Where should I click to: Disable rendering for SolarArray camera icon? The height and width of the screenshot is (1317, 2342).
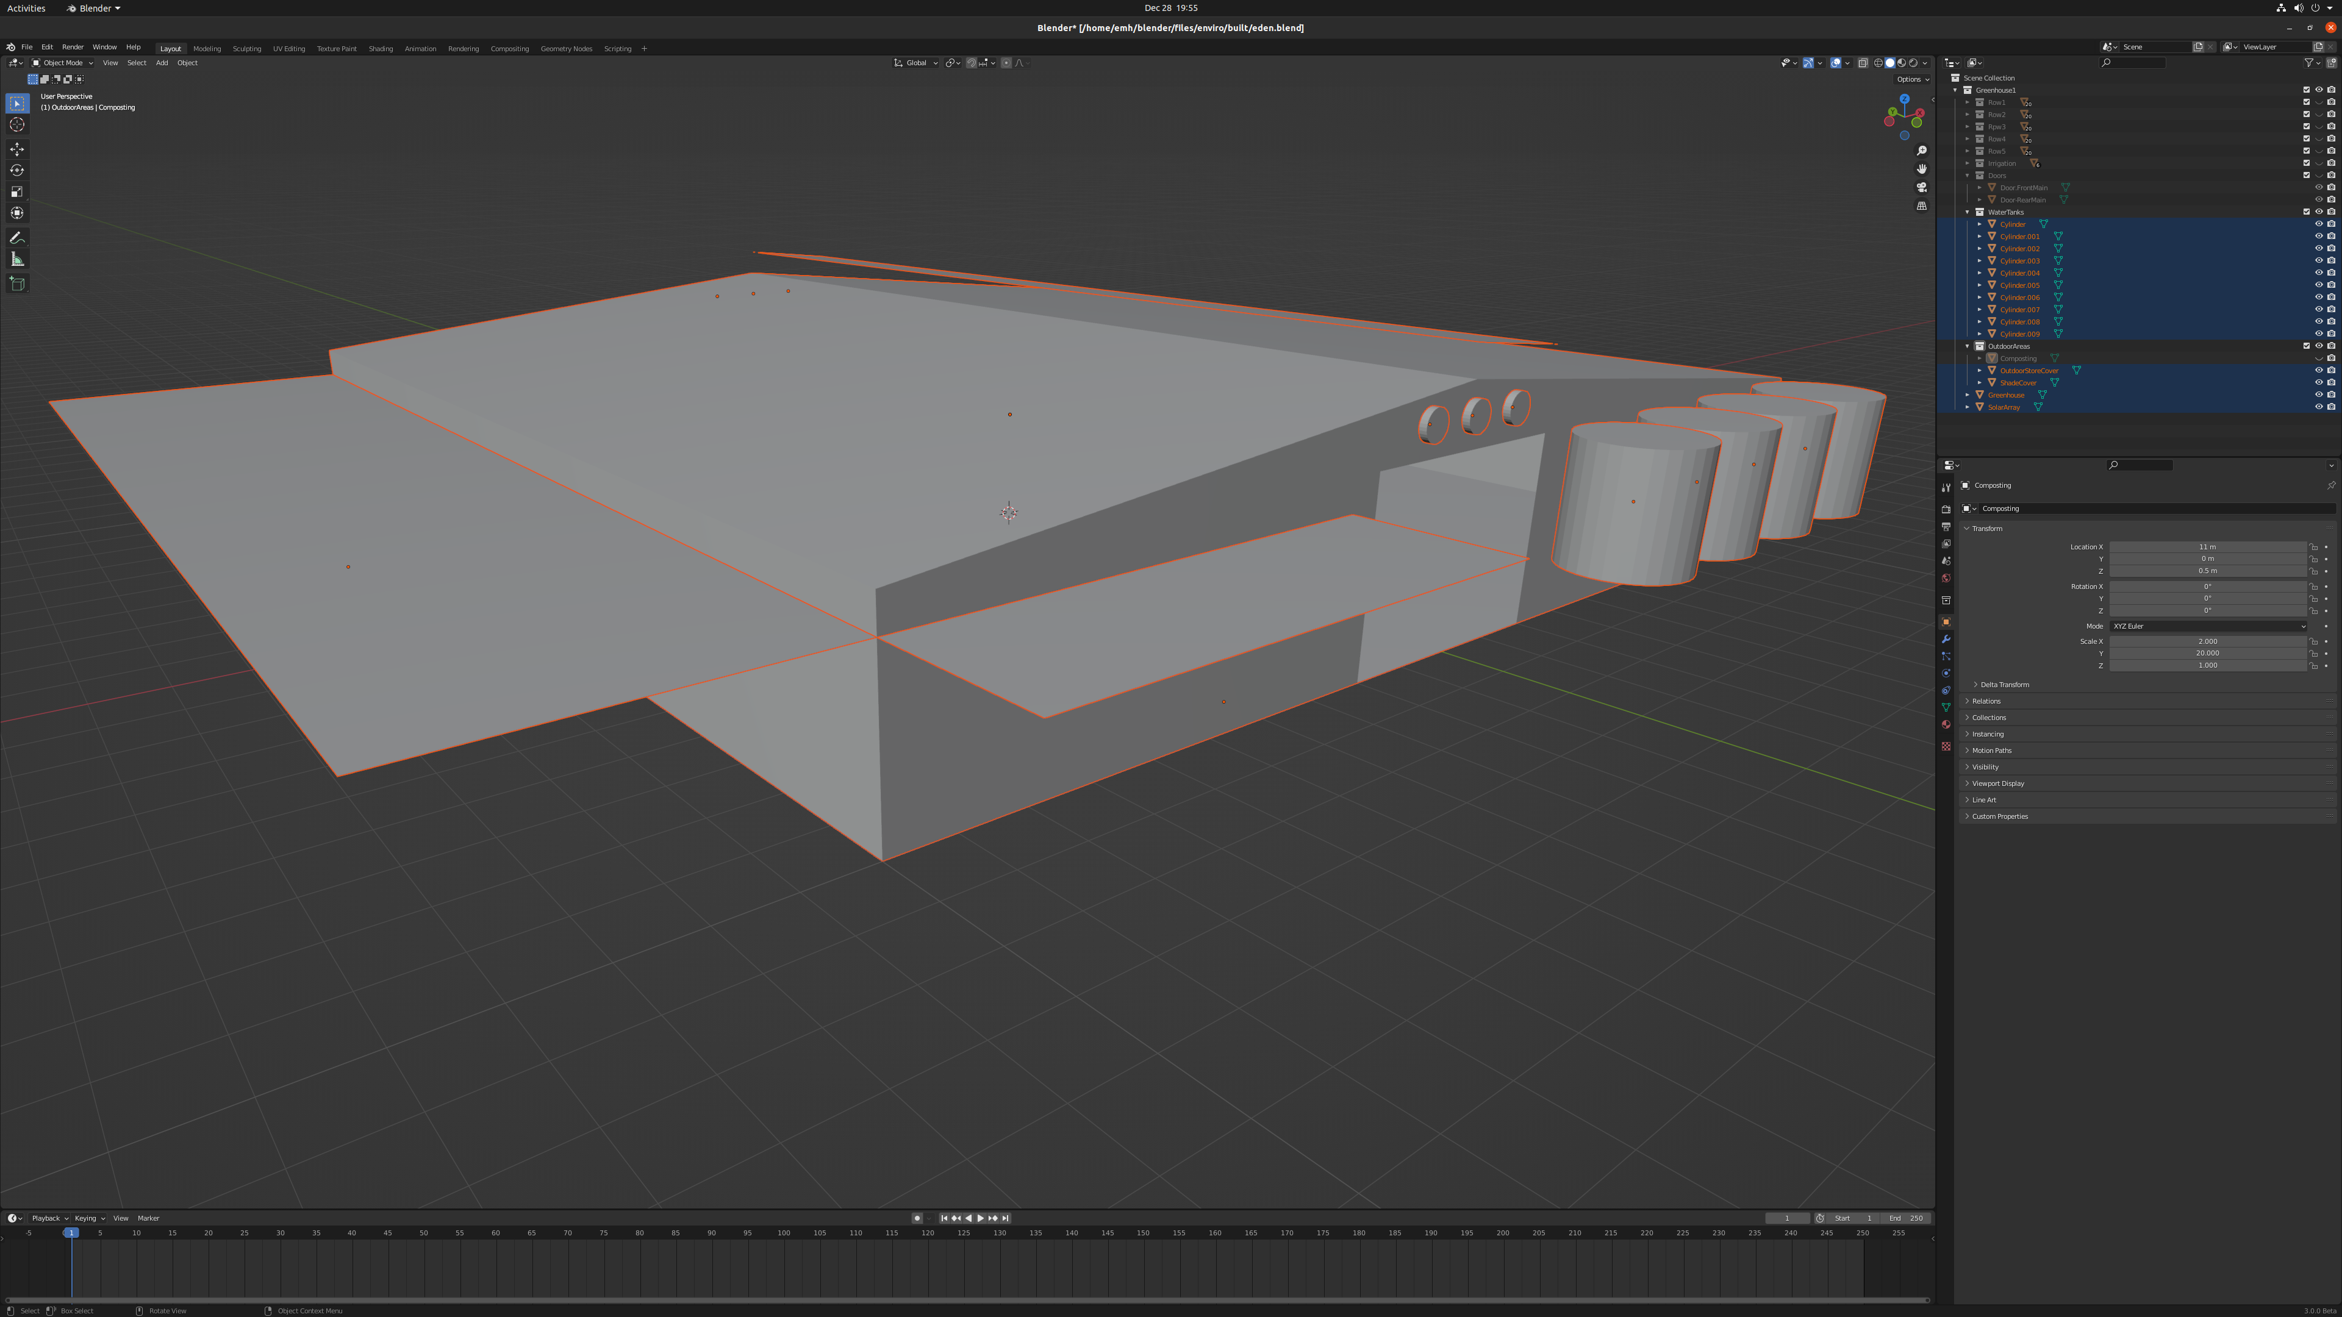(x=2331, y=407)
